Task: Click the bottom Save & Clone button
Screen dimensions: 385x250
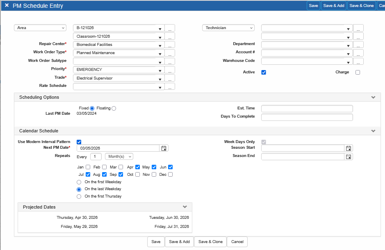Action: 210,242
